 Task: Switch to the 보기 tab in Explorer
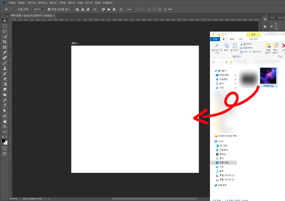tap(241, 39)
